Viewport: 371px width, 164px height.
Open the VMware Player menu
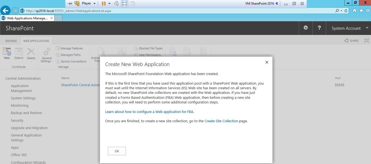click(89, 4)
